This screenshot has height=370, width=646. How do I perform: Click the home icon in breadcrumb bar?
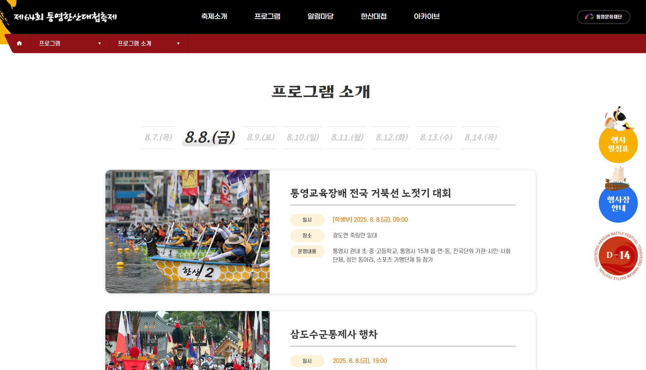pos(20,43)
